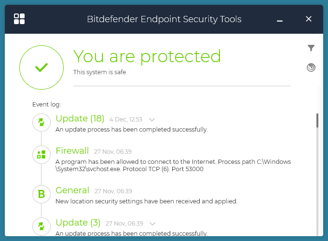The height and width of the screenshot is (241, 328).
Task: Click the 'You are protected' status heading
Action: tap(147, 56)
